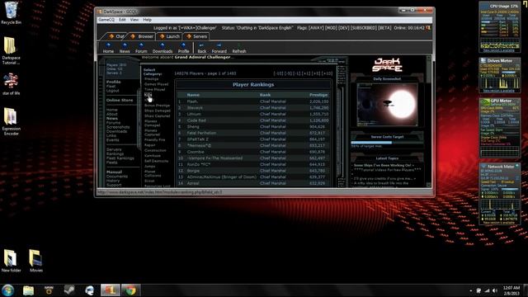Open the Windows Start menu
This screenshot has width=528, height=297.
click(7, 290)
